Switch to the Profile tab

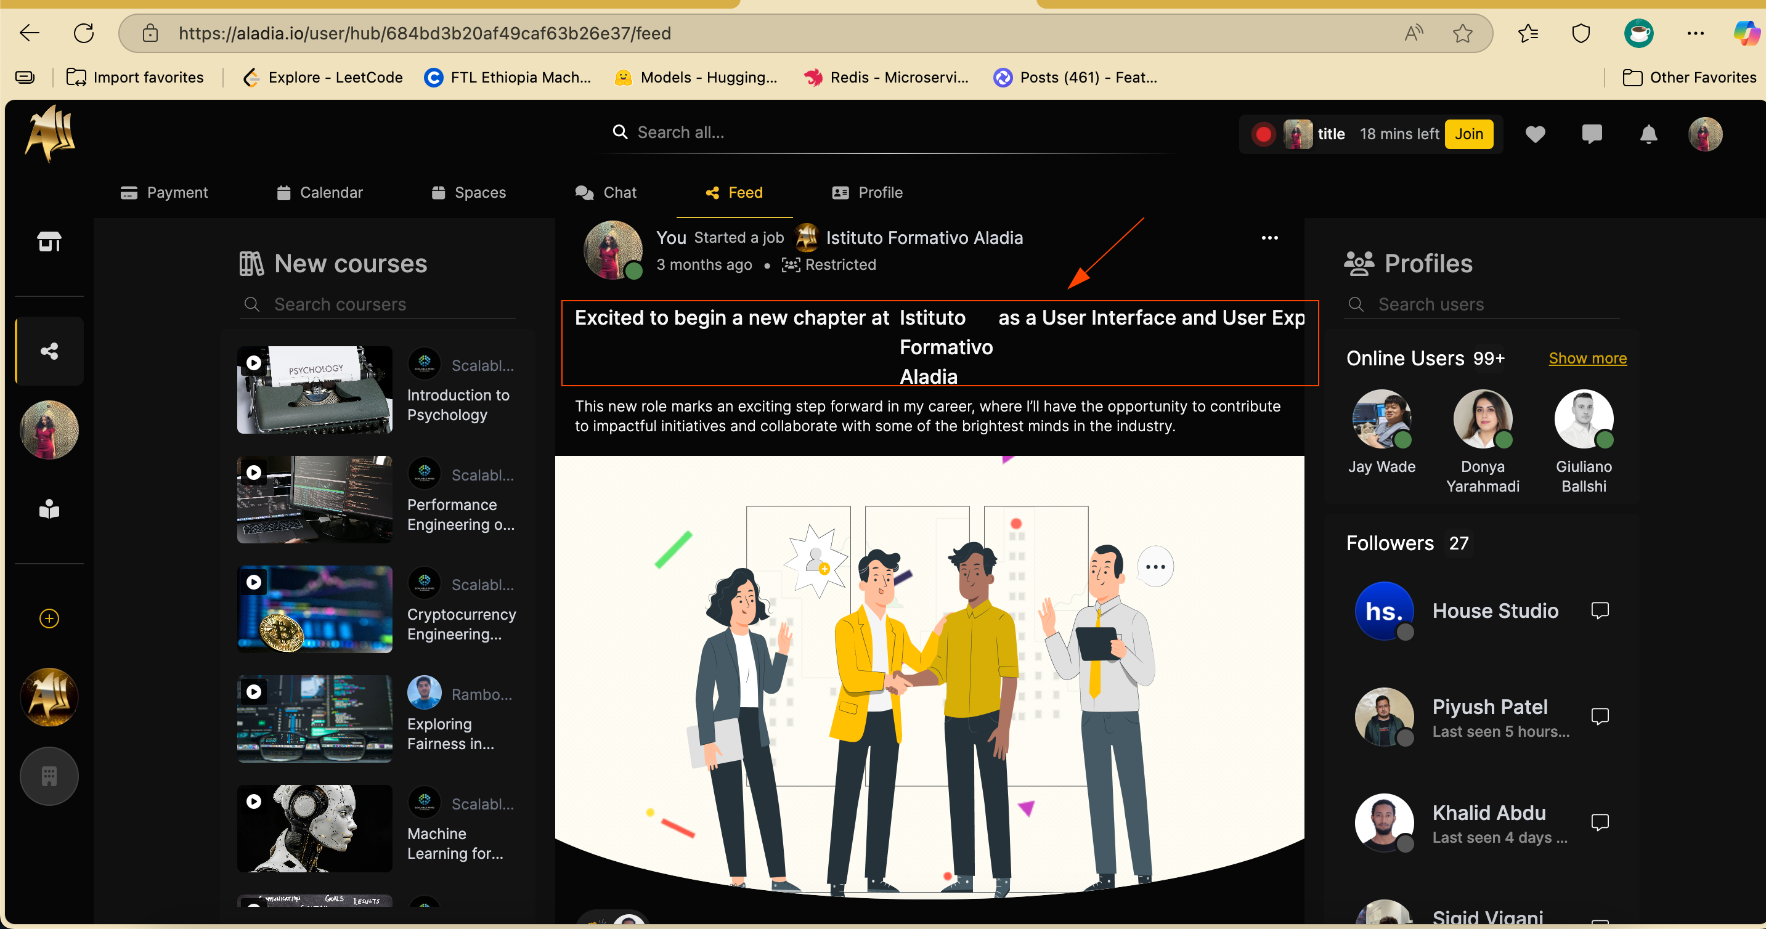click(867, 193)
